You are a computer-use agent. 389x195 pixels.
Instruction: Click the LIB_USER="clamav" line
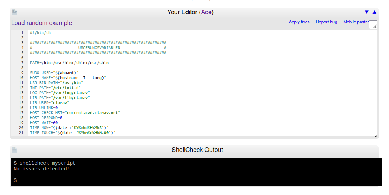[x=50, y=103]
